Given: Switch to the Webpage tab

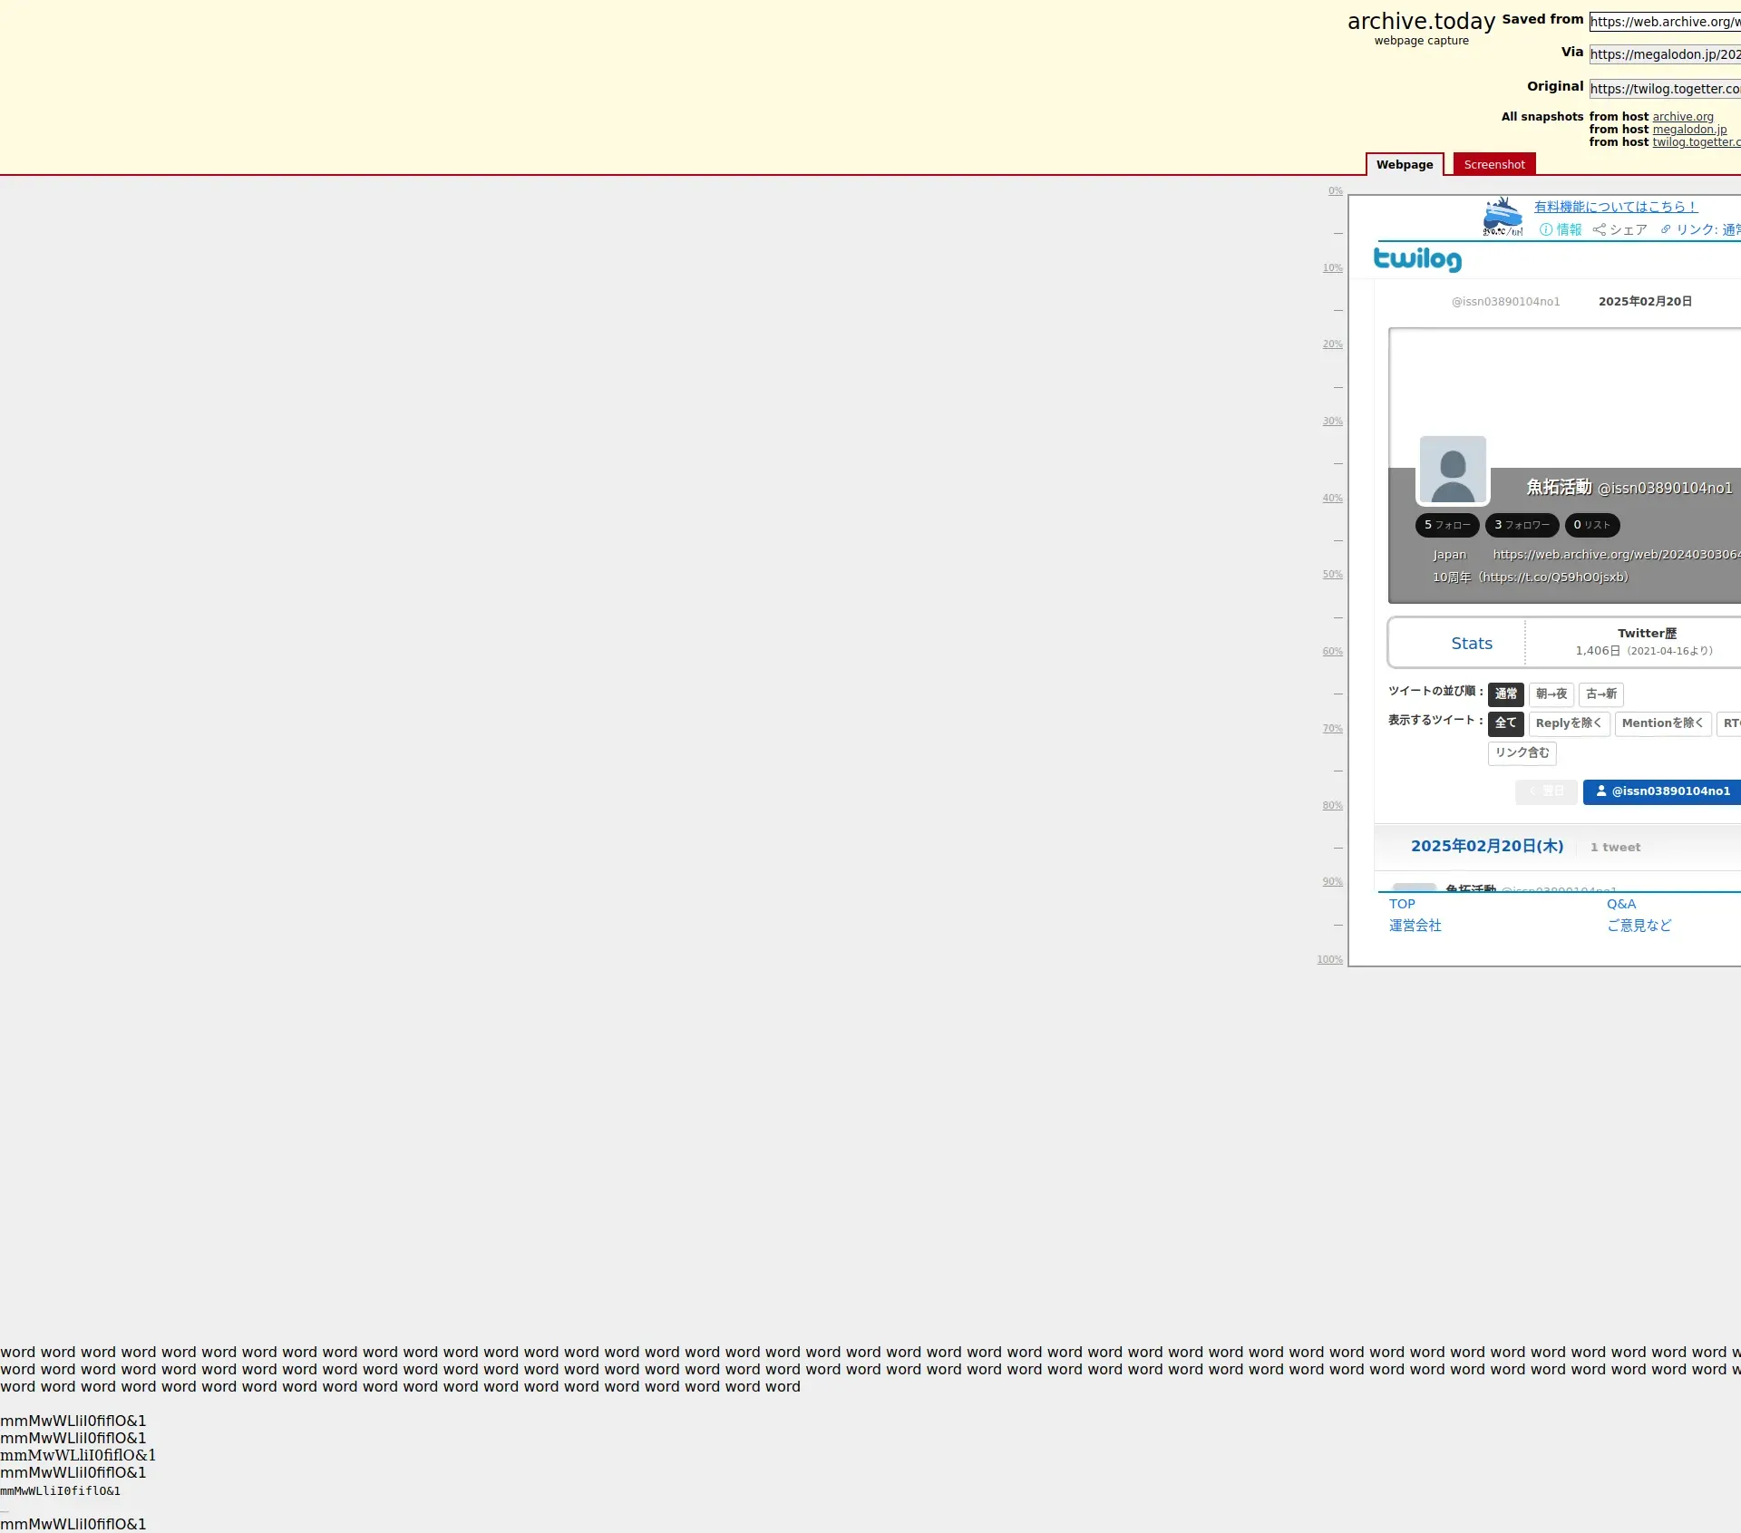Looking at the screenshot, I should click(x=1404, y=165).
